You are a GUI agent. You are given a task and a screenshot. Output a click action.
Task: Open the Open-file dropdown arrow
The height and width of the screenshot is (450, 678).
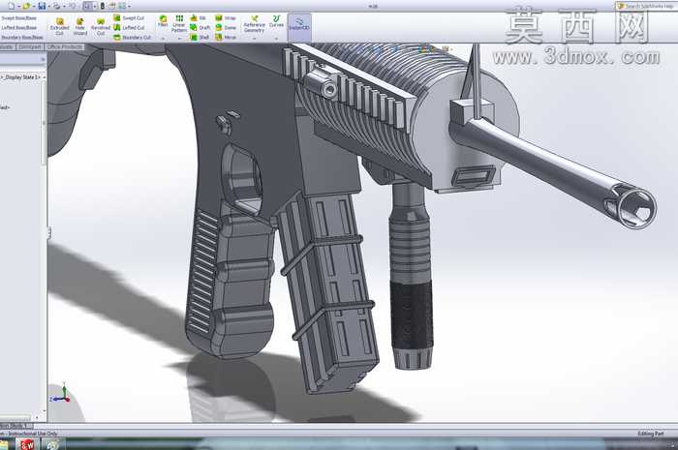click(34, 6)
